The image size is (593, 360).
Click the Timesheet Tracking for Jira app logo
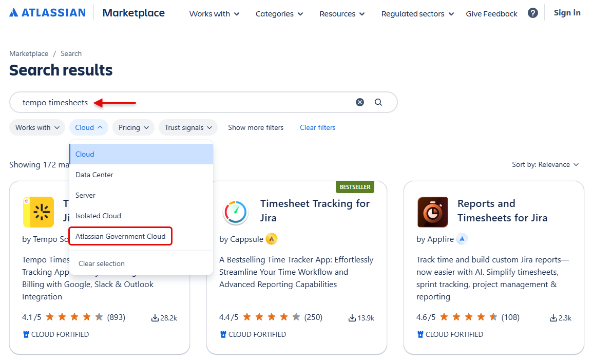coord(236,212)
